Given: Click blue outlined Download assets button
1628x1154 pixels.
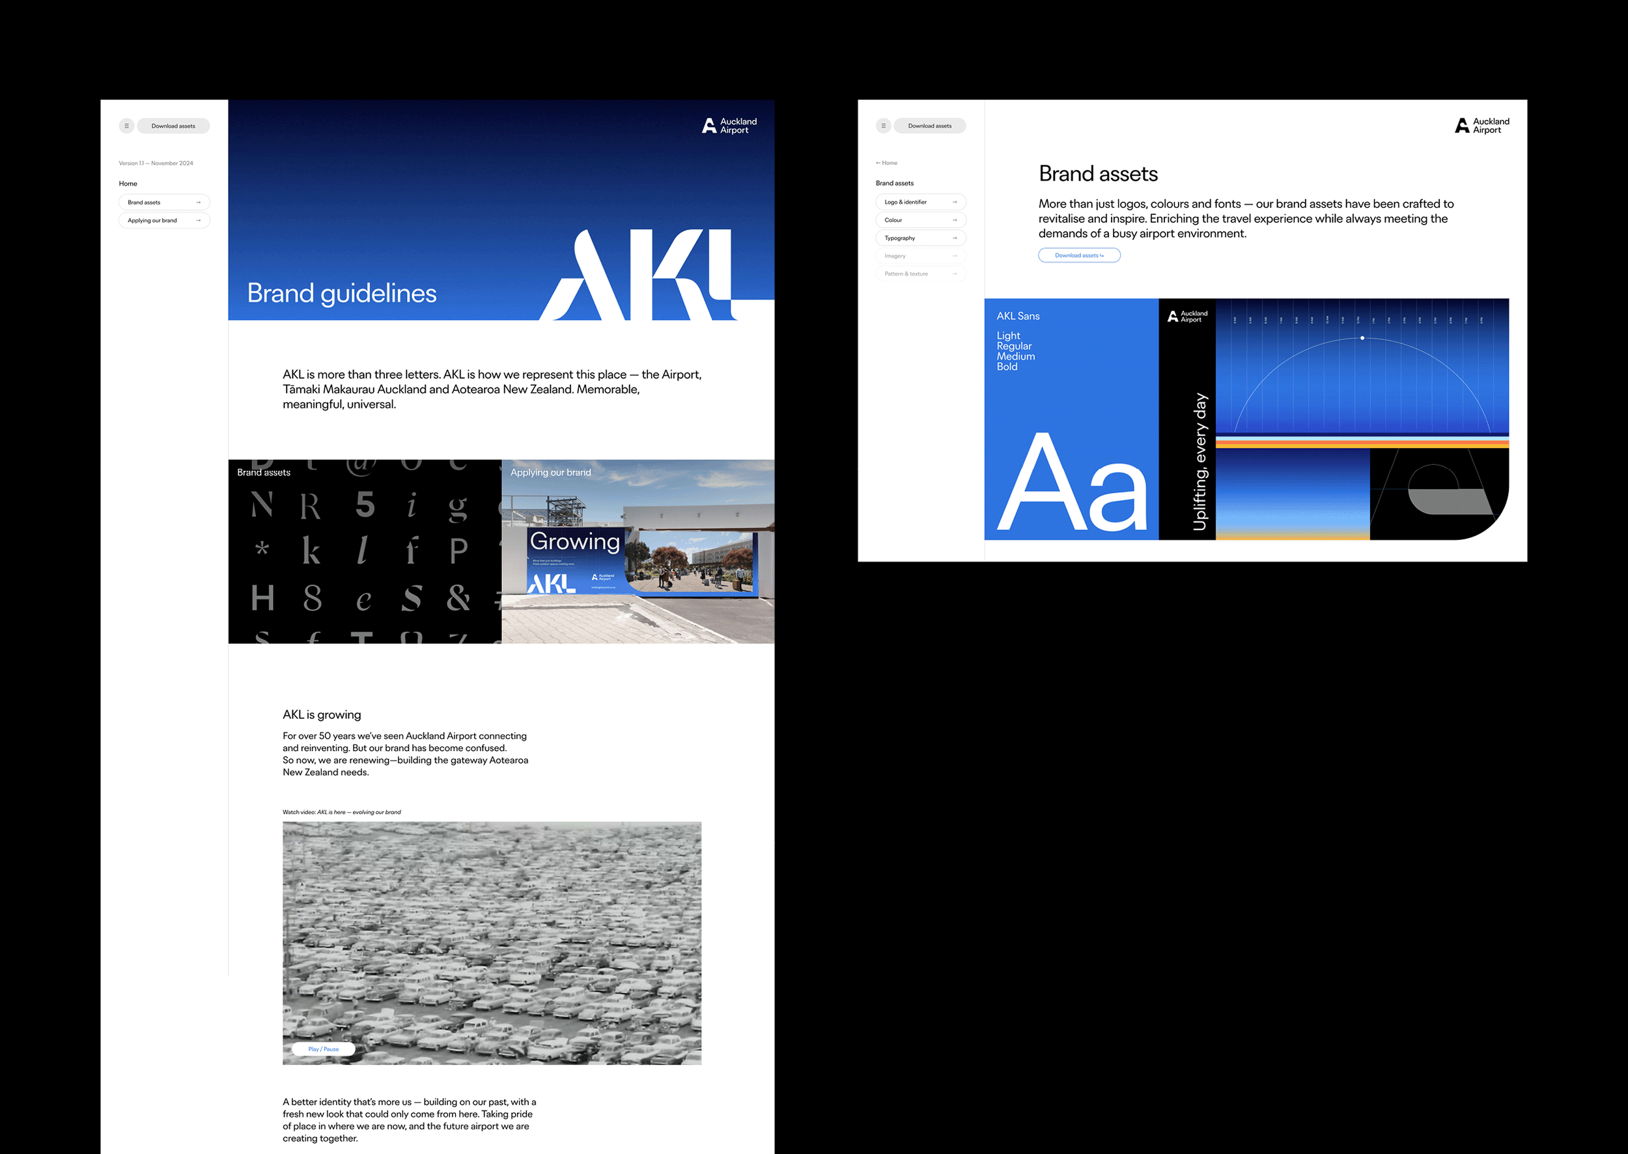Looking at the screenshot, I should [1078, 255].
